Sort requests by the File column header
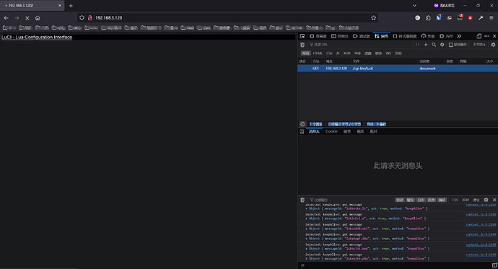This screenshot has height=269, width=498. click(384, 61)
